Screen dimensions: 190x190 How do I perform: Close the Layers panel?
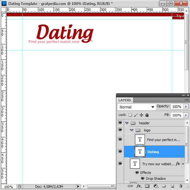[188, 95]
